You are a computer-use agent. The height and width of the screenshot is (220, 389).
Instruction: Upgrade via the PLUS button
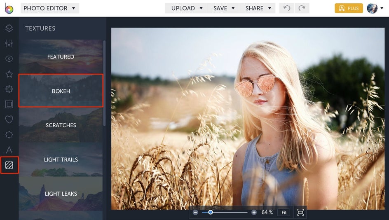(349, 8)
